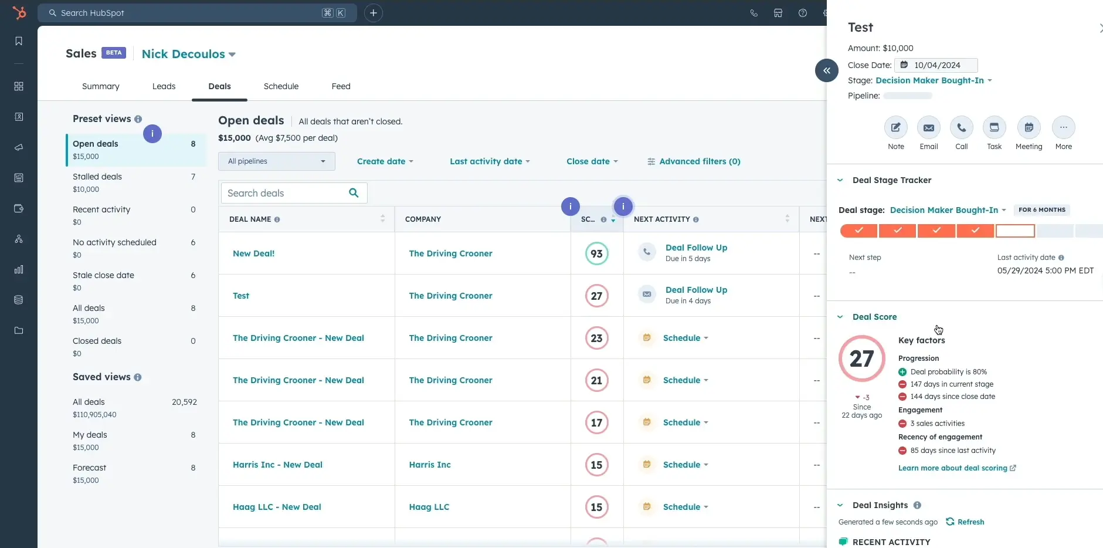1103x548 pixels.
Task: Click the Email icon in deal panel
Action: click(x=928, y=127)
